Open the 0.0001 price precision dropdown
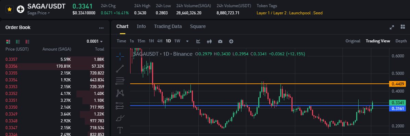Viewport: 410px width, 136px height. (x=95, y=41)
